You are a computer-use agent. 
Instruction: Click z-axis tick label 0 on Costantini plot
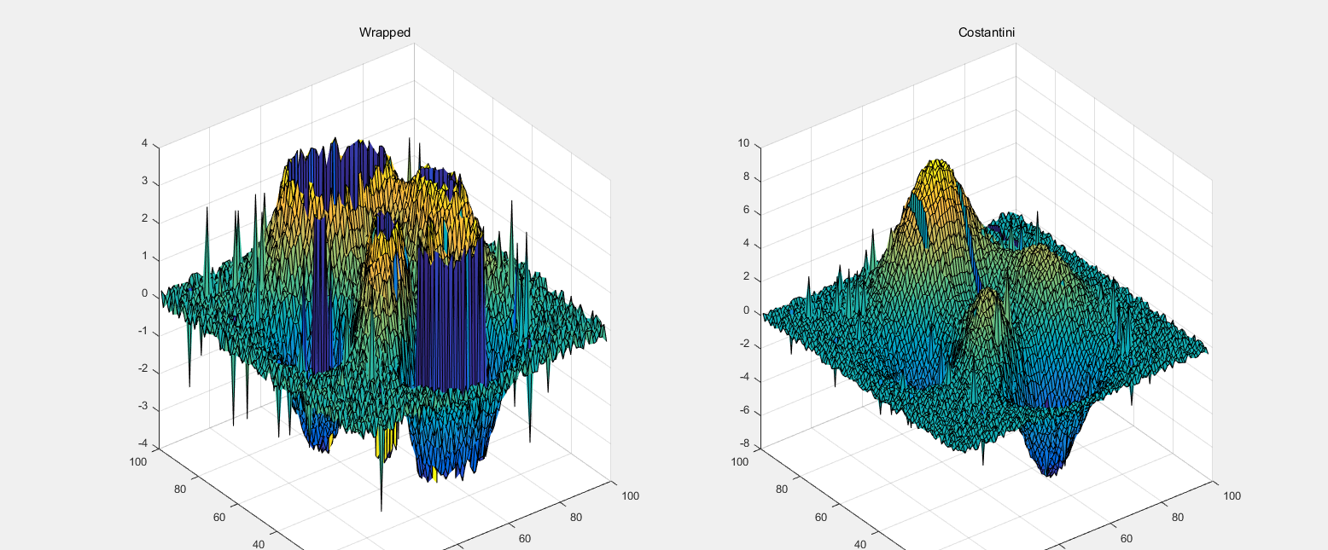746,311
